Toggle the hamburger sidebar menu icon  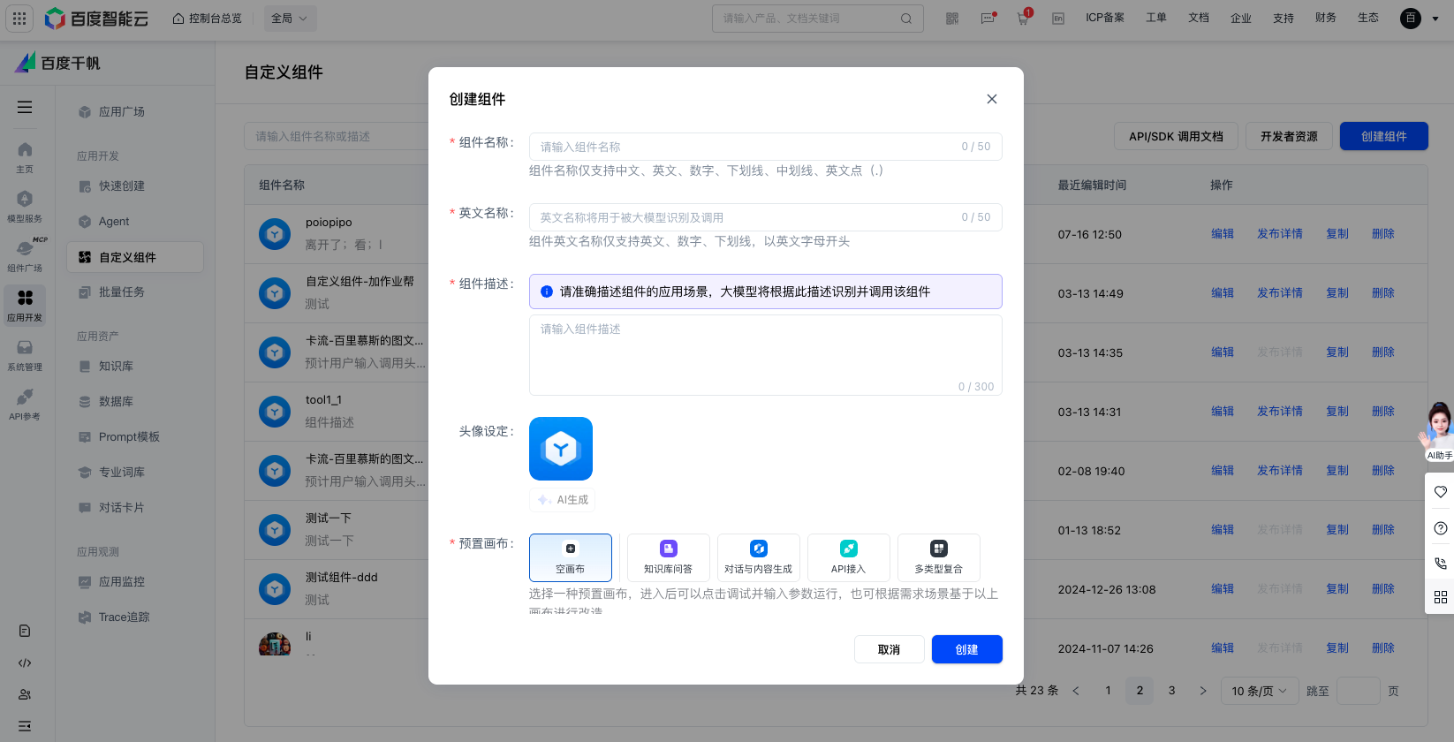25,107
